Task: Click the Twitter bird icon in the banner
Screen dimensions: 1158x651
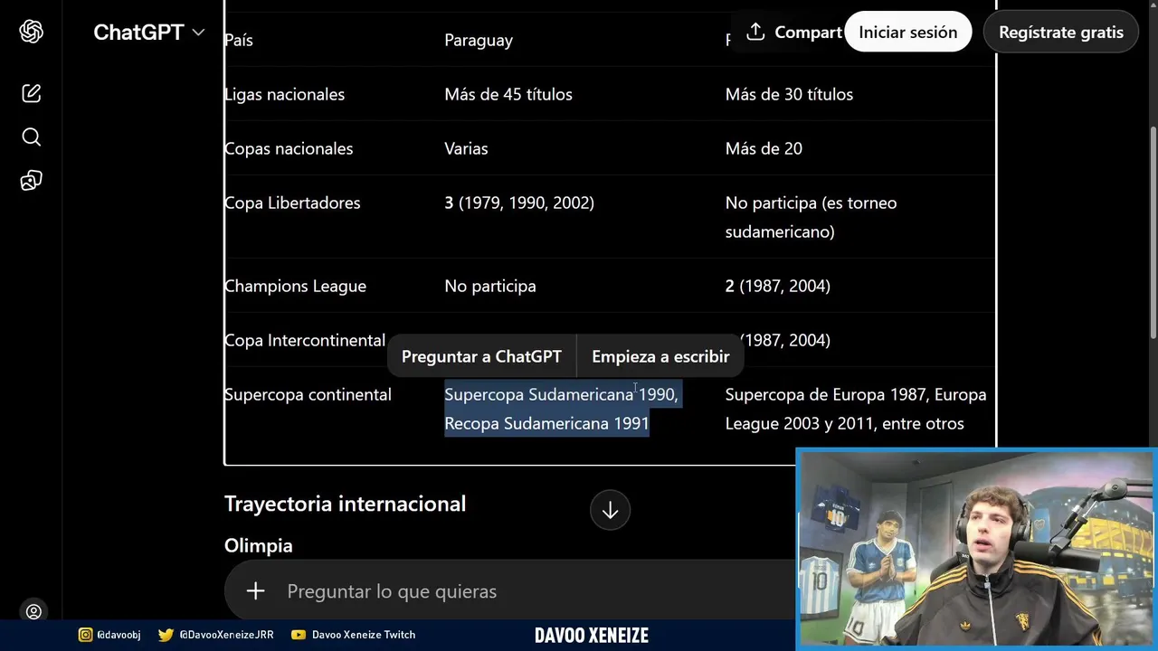Action: point(166,635)
